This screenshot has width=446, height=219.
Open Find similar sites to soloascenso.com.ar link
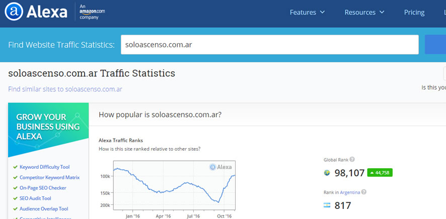point(65,89)
